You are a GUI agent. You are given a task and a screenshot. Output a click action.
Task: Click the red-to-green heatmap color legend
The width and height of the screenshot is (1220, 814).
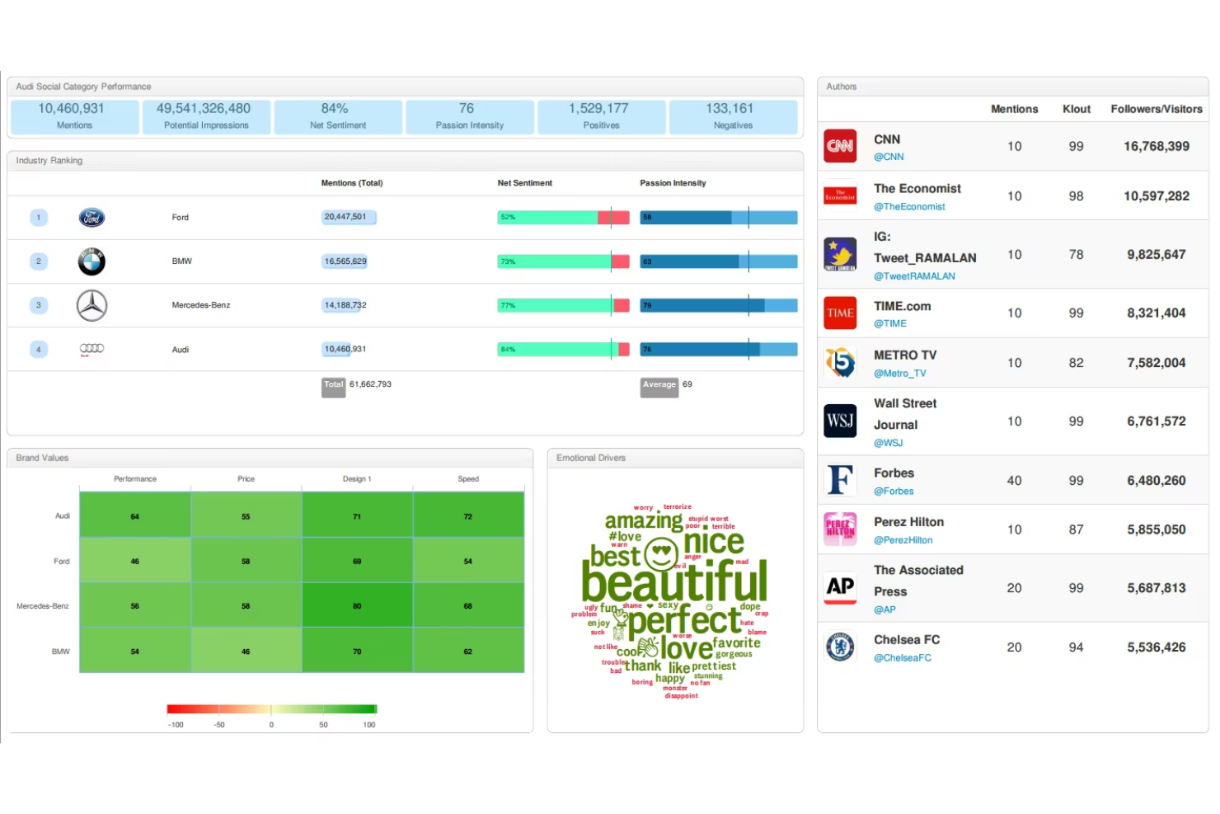(271, 709)
